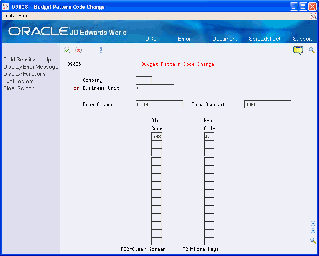
Task: Click the 09808 program ID text
Action: tap(74, 64)
